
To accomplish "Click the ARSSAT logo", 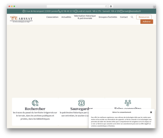I will [x=21, y=19].
